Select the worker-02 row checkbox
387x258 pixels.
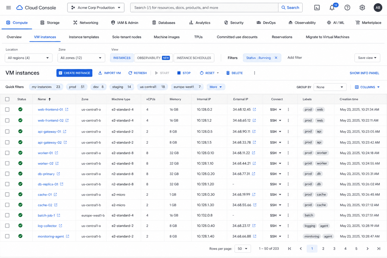point(7,164)
